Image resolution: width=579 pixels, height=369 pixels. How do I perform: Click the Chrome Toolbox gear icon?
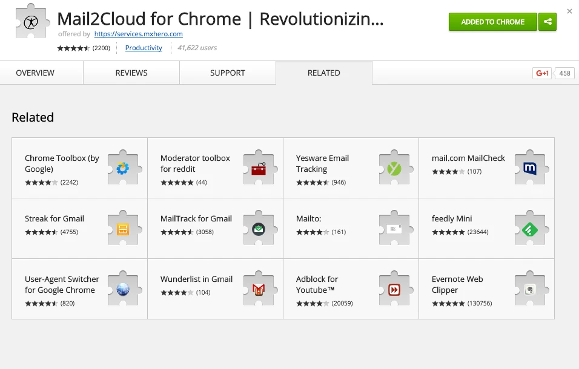123,168
